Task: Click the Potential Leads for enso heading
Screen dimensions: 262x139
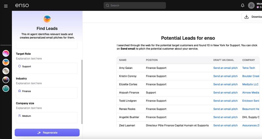Action: (188, 38)
